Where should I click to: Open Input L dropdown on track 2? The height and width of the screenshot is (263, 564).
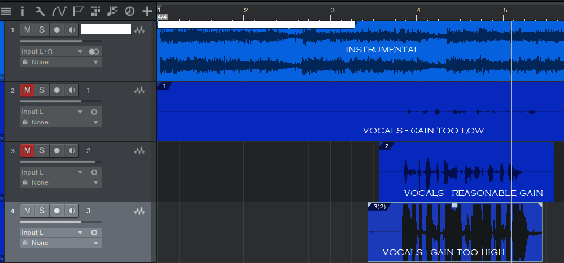(53, 112)
